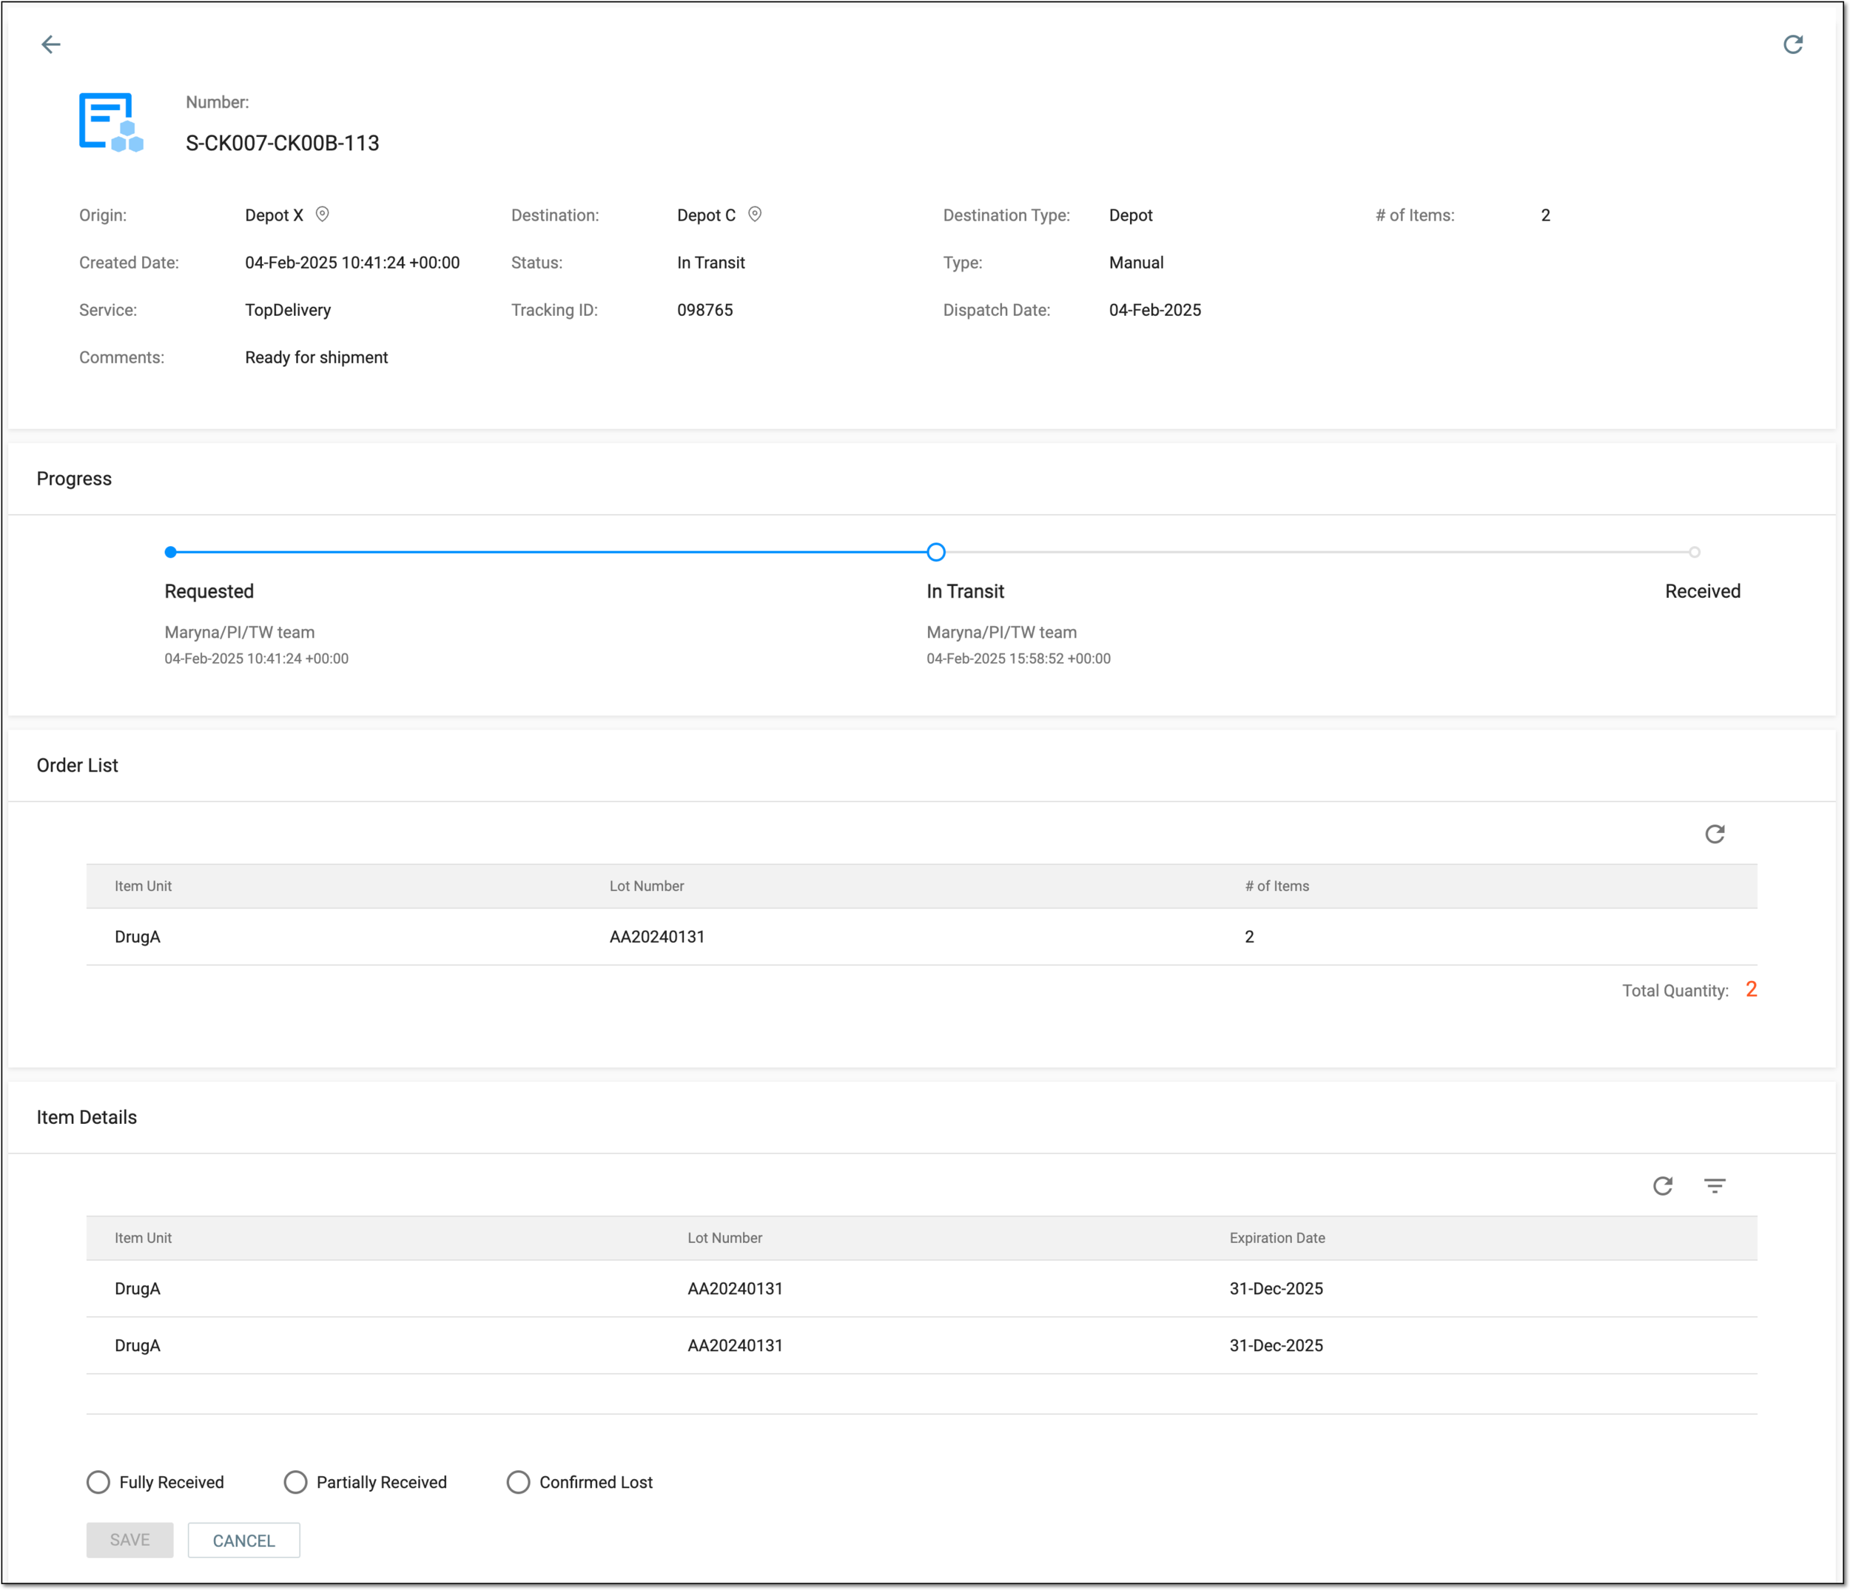Refresh the shipment page via top-right icon
The height and width of the screenshot is (1590, 1850).
[1792, 44]
